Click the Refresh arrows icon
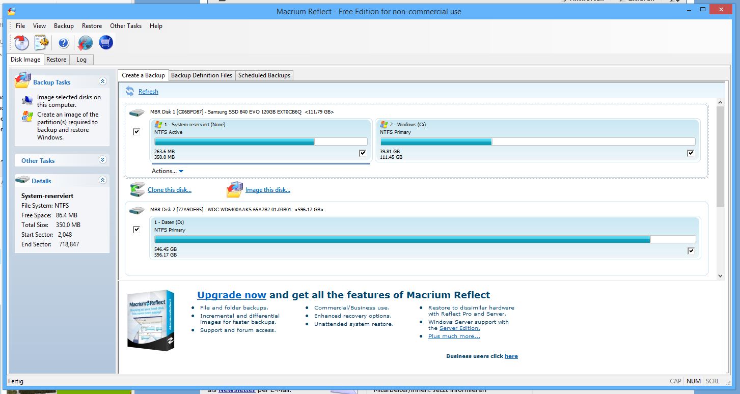 pos(130,91)
